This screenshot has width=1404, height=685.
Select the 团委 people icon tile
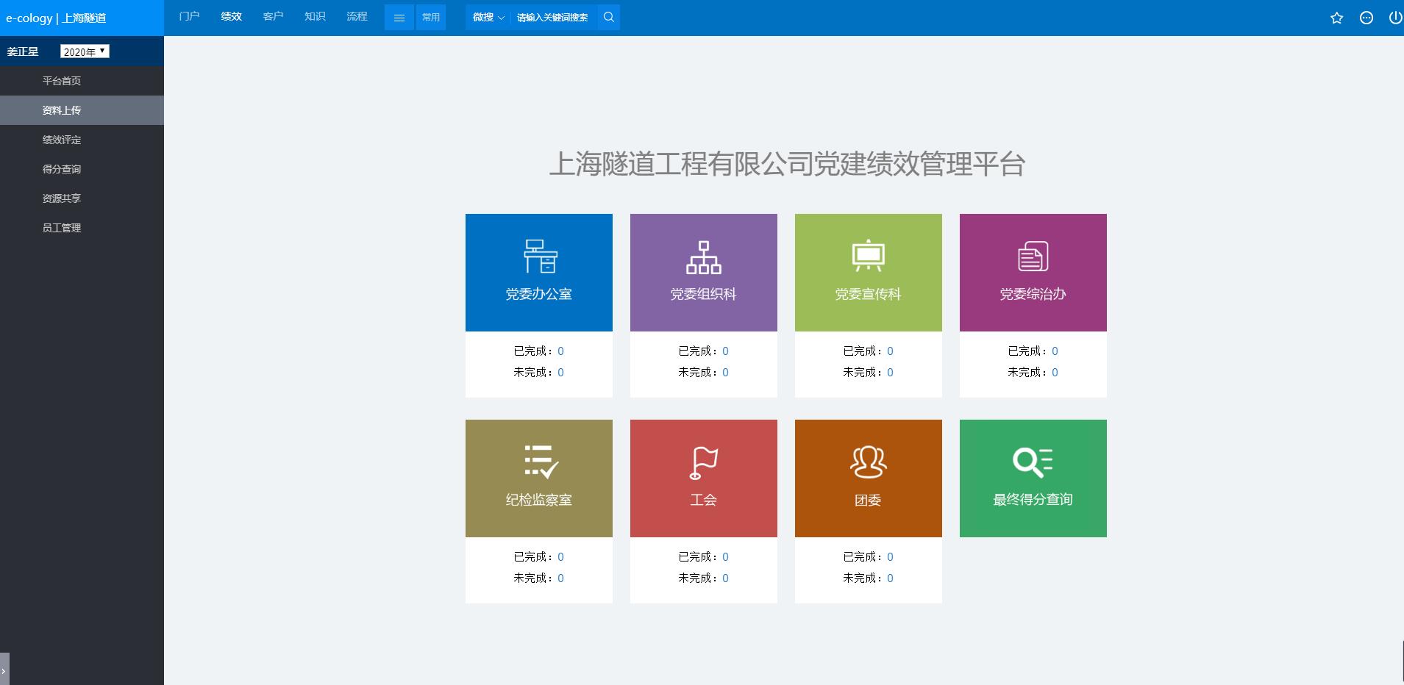click(868, 462)
